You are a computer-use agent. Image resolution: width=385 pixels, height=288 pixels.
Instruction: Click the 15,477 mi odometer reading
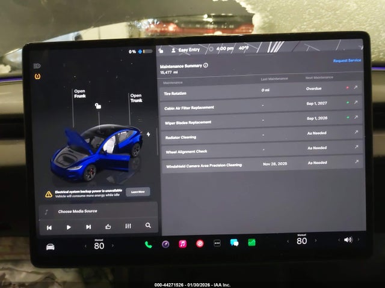(x=168, y=73)
